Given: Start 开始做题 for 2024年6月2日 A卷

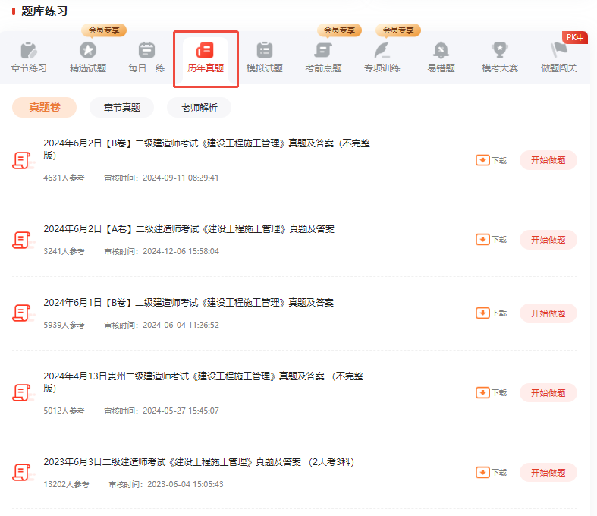Looking at the screenshot, I should pos(548,240).
